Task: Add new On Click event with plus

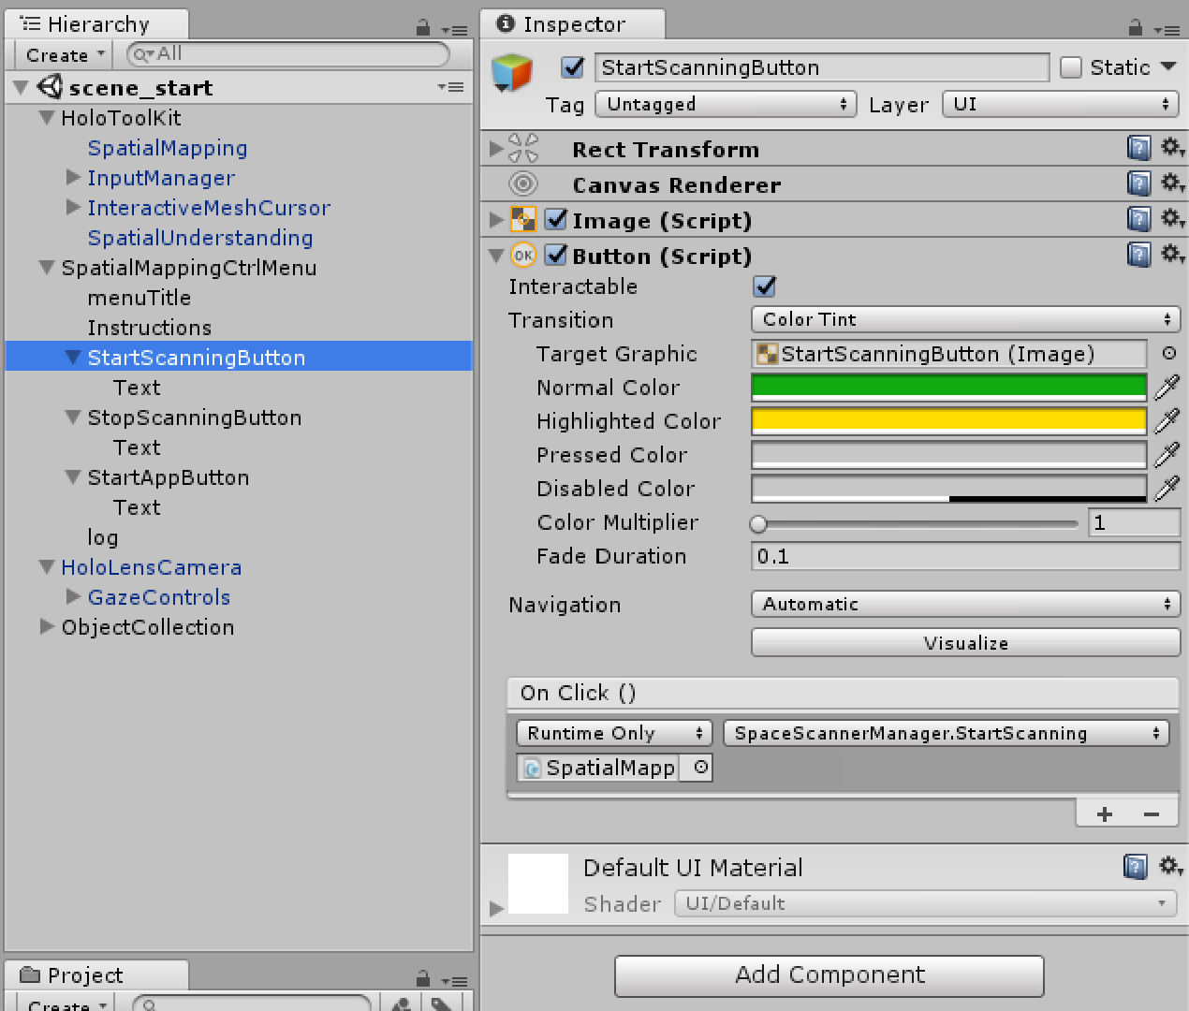Action: (1105, 813)
